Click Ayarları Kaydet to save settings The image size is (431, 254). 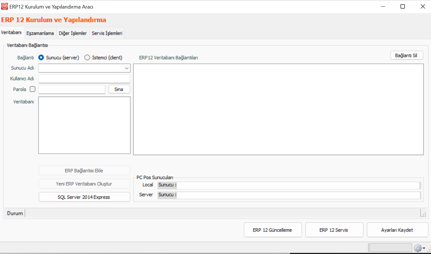(397, 230)
